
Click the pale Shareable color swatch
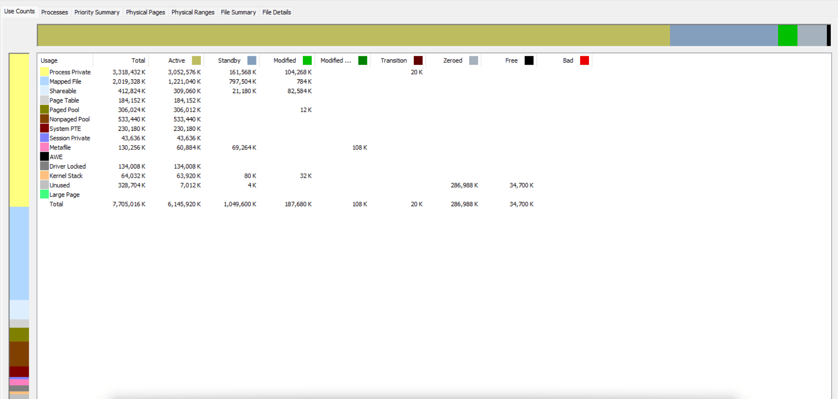(44, 90)
